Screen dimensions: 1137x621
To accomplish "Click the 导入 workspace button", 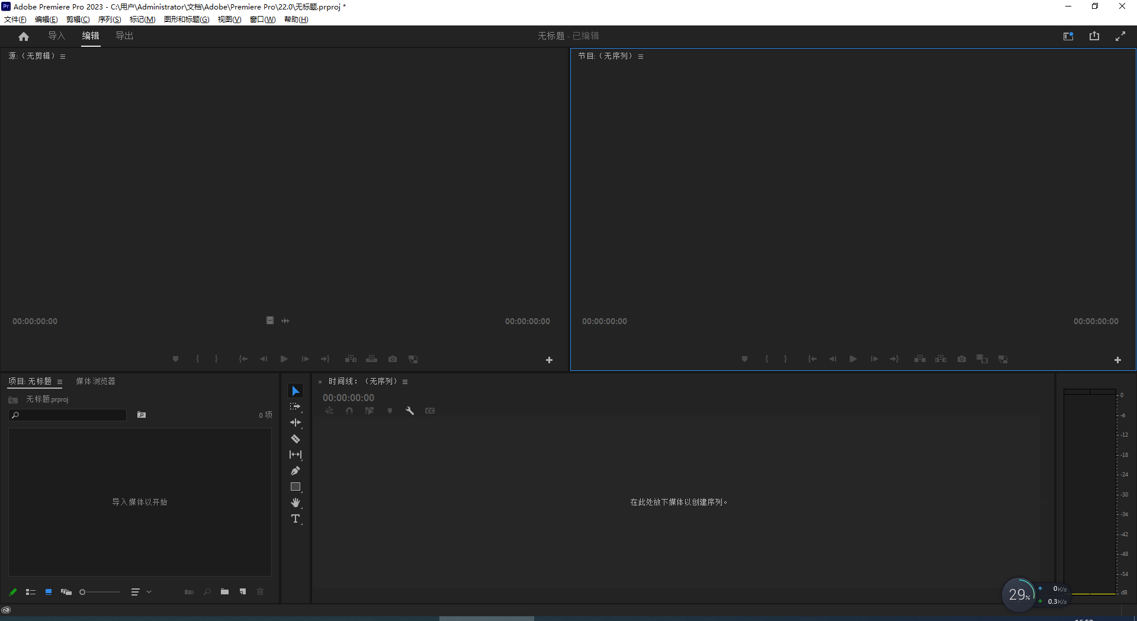I will (x=56, y=36).
